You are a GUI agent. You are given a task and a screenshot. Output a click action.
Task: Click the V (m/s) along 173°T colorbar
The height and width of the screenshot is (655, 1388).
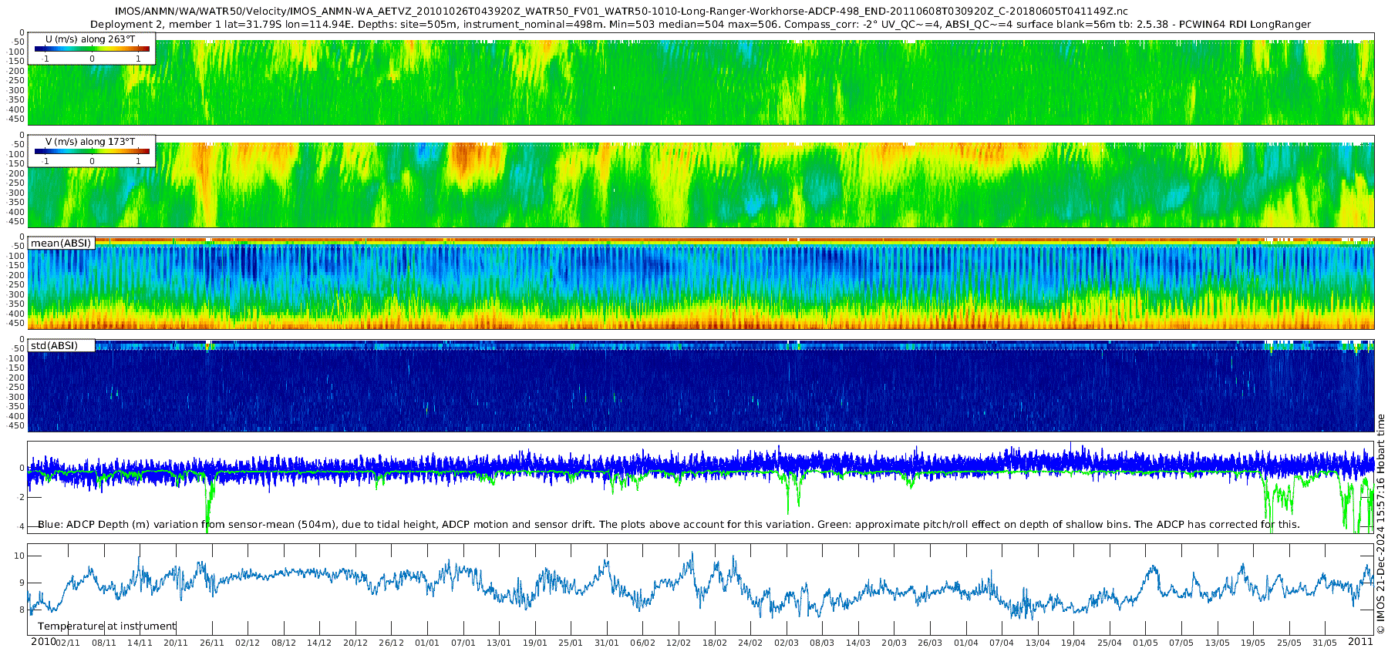click(x=92, y=152)
